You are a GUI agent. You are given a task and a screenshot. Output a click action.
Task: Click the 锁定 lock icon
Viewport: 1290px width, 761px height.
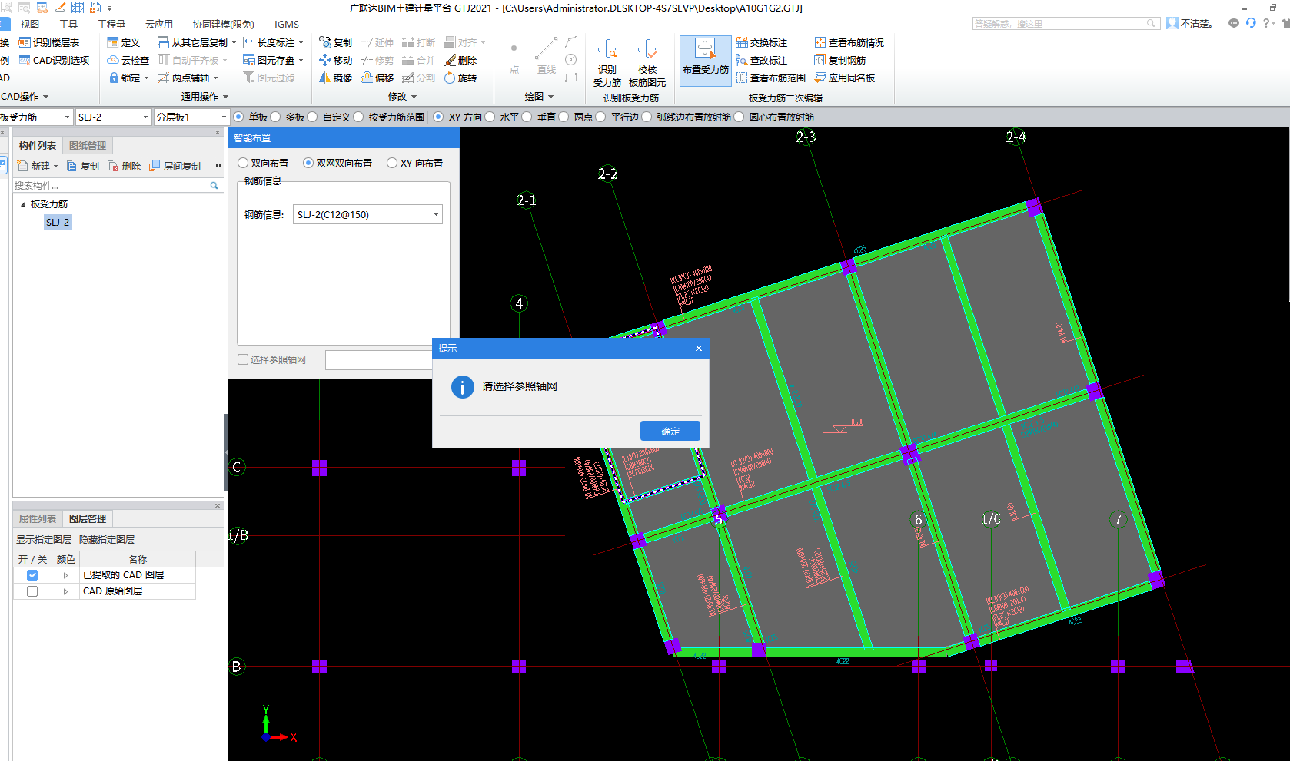[114, 78]
